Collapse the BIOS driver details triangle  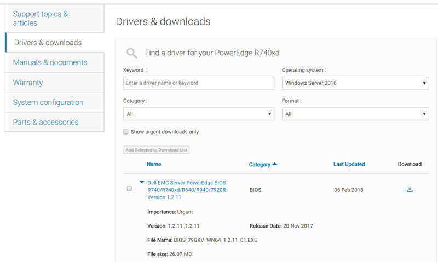(142, 182)
